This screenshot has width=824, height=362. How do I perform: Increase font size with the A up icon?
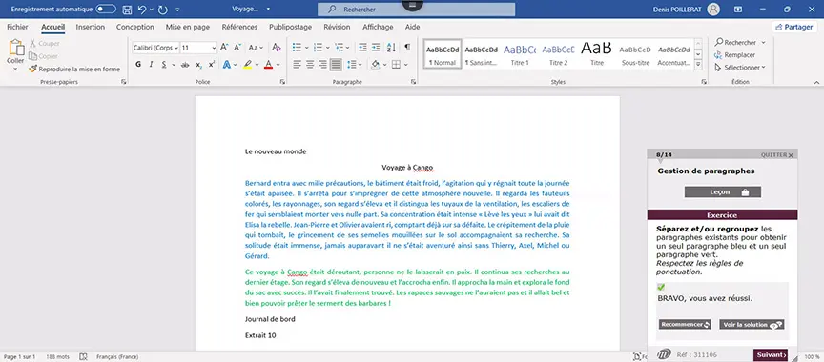pyautogui.click(x=224, y=48)
